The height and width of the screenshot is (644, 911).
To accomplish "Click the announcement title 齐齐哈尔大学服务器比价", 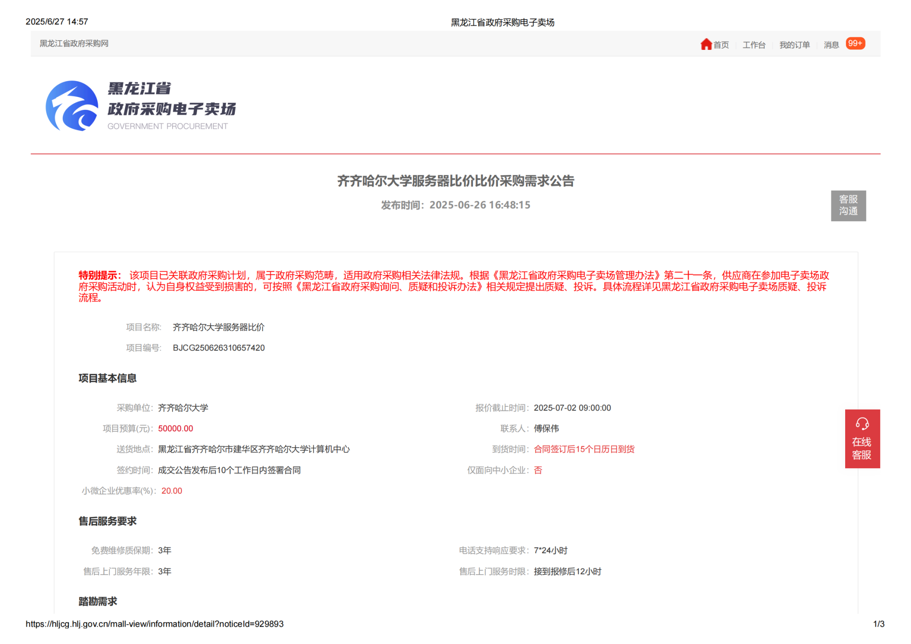I will point(455,181).
